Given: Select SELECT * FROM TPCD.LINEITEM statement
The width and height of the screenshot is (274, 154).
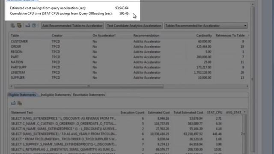Looking at the screenshot, I should pos(126,139).
